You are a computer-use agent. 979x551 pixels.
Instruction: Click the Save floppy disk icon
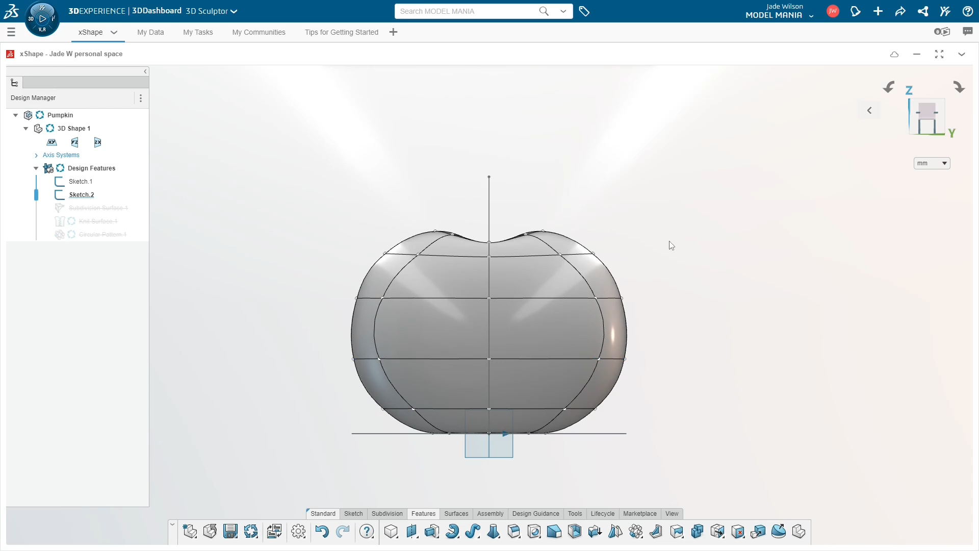point(230,532)
